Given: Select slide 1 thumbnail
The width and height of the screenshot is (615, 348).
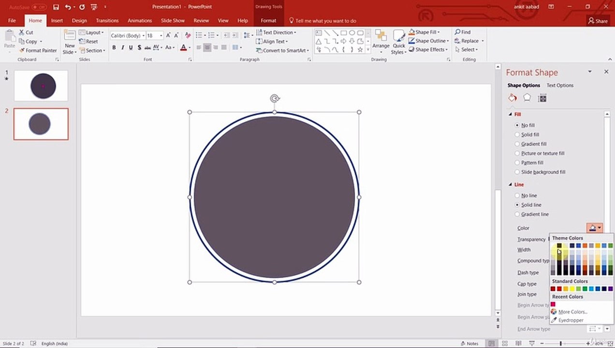Looking at the screenshot, I should click(x=41, y=86).
